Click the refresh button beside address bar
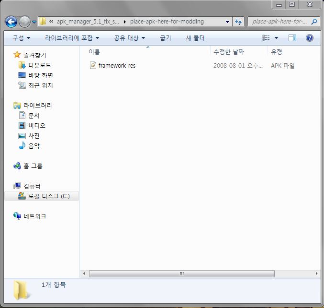Screen dimensions: 324x308 click(239, 22)
